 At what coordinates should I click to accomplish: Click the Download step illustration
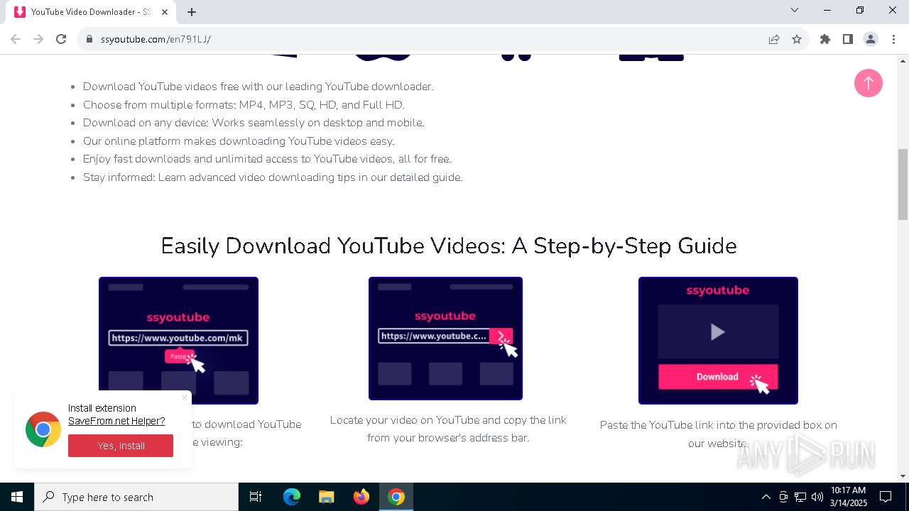point(718,341)
